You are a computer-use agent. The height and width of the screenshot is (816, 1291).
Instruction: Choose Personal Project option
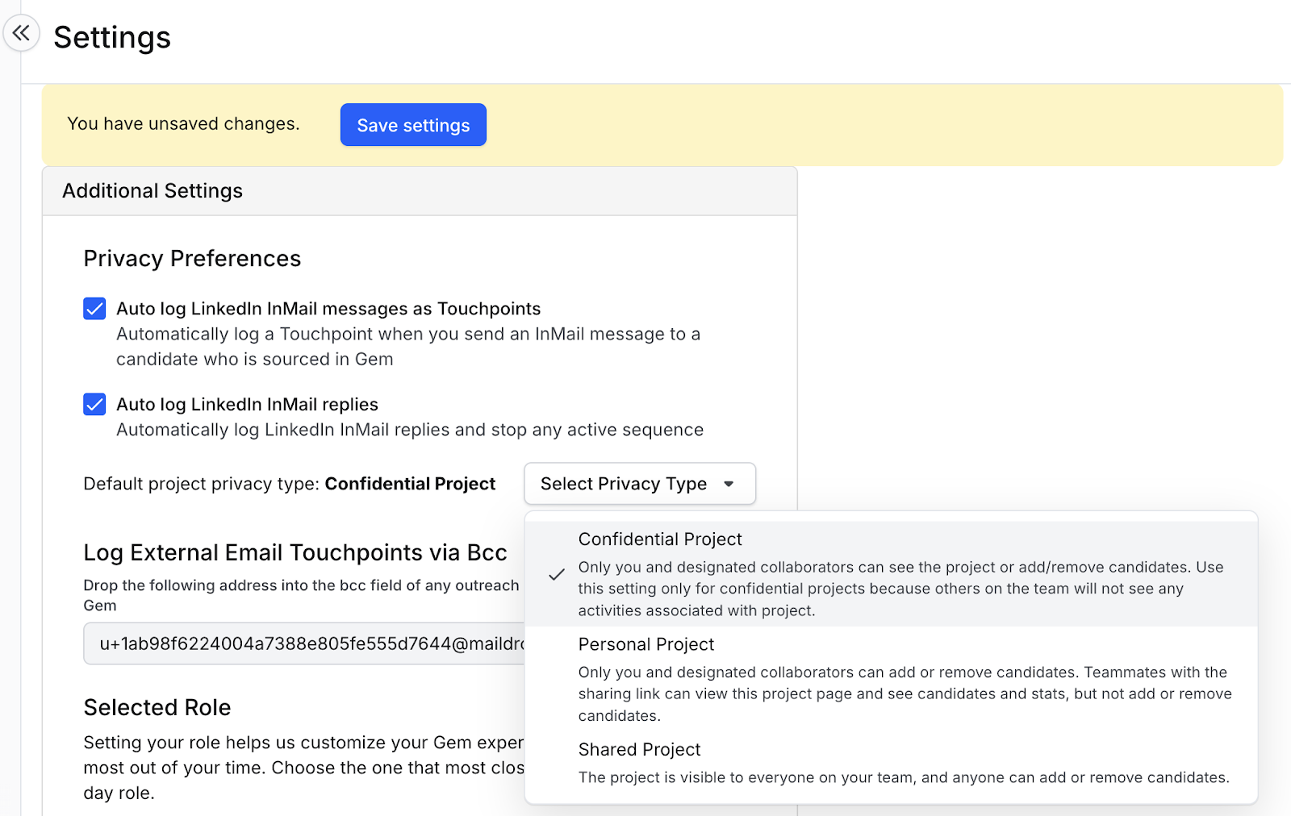891,679
